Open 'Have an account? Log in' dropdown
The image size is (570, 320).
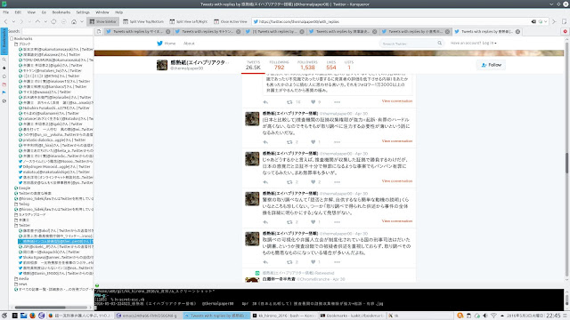pyautogui.click(x=473, y=44)
